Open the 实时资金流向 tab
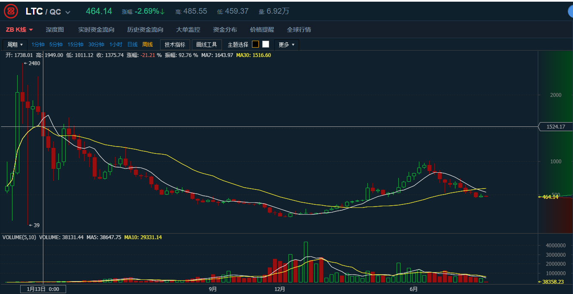573x294 pixels. pyautogui.click(x=96, y=30)
